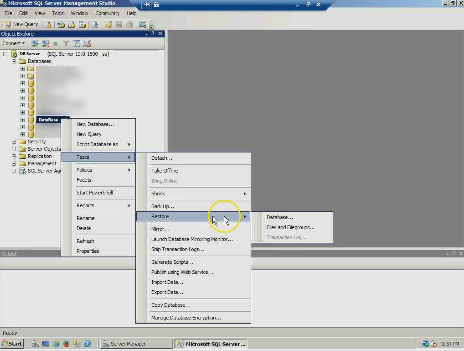Viewport: 464px width, 351px height.
Task: Apply a filter in Object Explorer
Action: point(66,43)
